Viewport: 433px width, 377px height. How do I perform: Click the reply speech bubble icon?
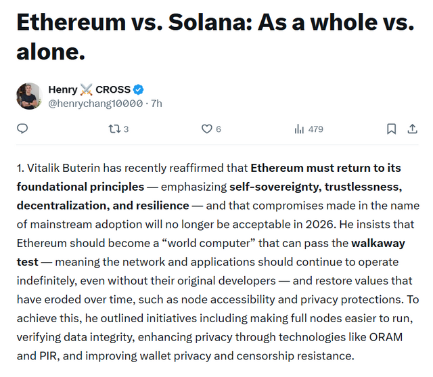click(x=22, y=129)
